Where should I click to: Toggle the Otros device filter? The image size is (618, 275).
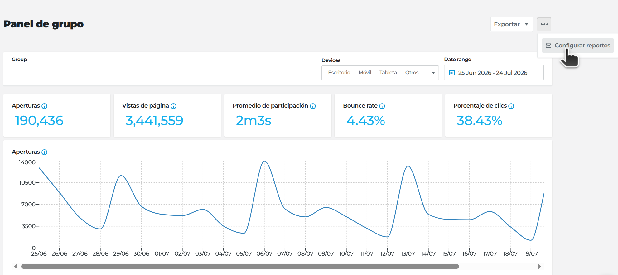coord(412,73)
